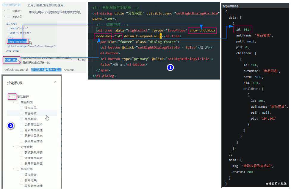
Task: Click the region1 label in the docs tree
Action: coord(17,11)
